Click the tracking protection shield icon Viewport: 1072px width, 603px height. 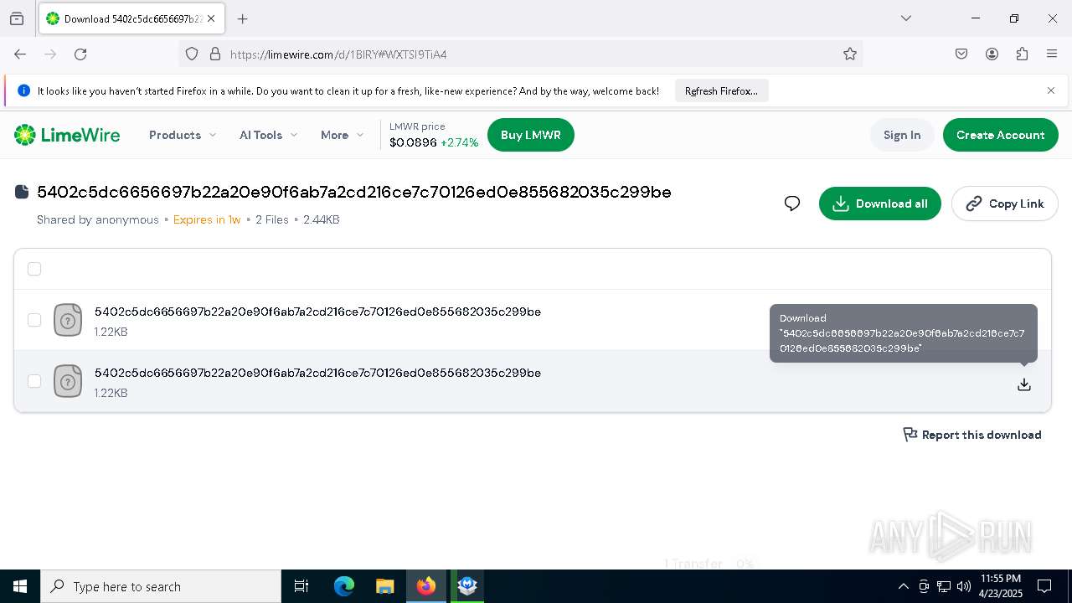192,54
